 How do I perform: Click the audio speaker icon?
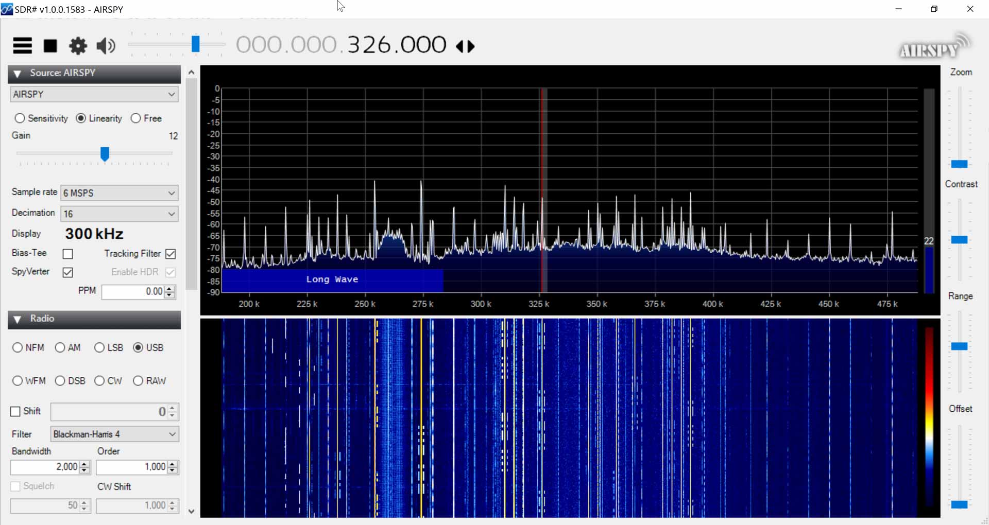pos(105,46)
